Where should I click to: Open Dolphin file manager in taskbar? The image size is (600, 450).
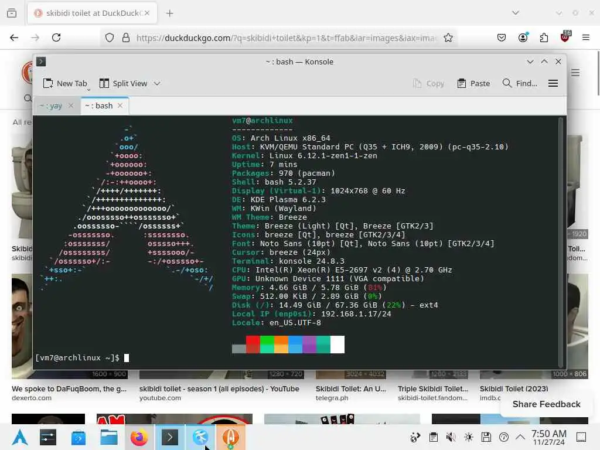(109, 437)
